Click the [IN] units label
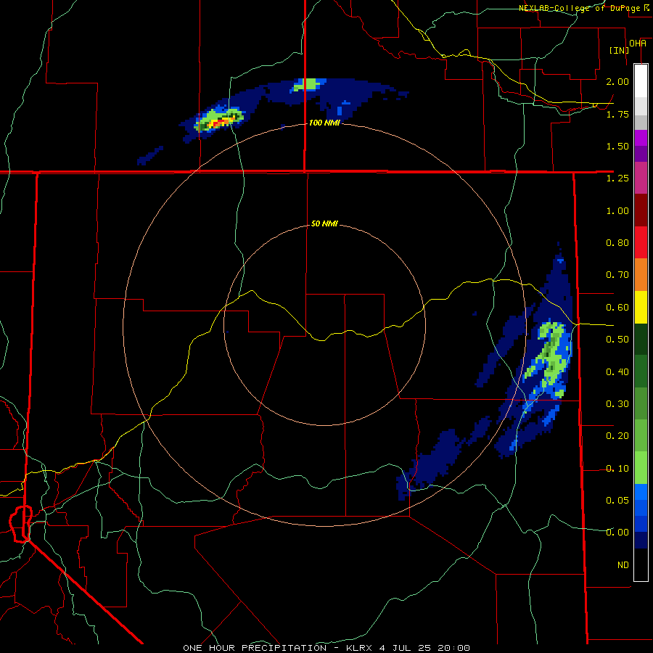Viewport: 653px width, 653px height. 619,50
